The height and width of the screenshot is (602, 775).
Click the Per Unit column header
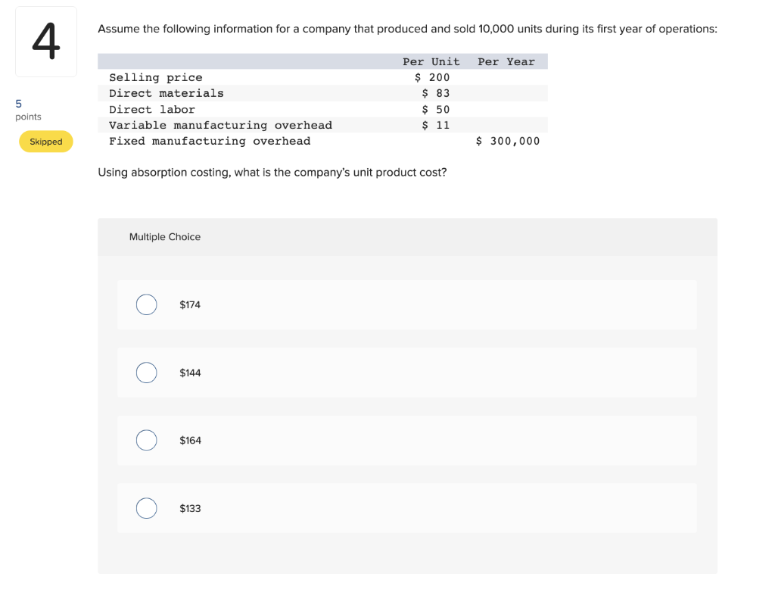tap(431, 62)
